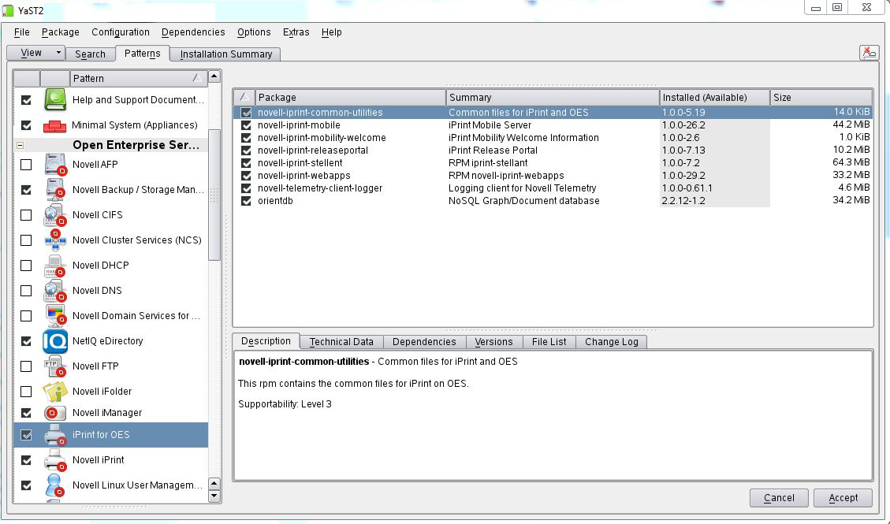Viewport: 890px width, 524px height.
Task: Toggle the orientdb package checkbox
Action: [x=246, y=201]
